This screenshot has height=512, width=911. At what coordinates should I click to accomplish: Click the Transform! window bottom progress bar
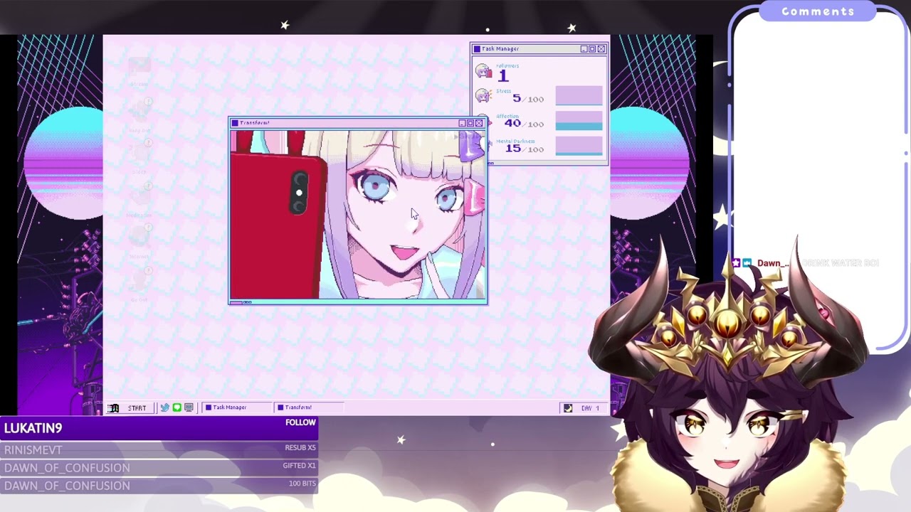[358, 302]
